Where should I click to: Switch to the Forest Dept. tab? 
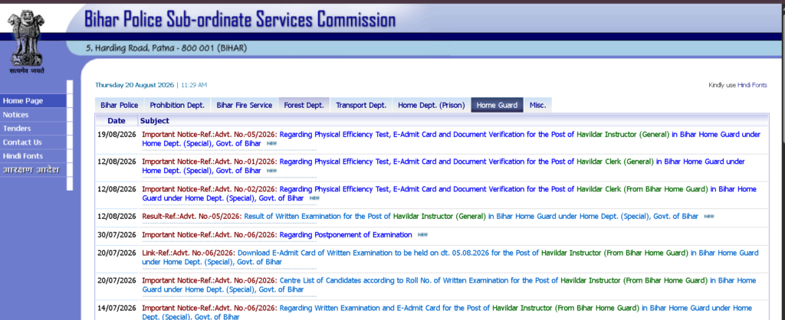(304, 105)
